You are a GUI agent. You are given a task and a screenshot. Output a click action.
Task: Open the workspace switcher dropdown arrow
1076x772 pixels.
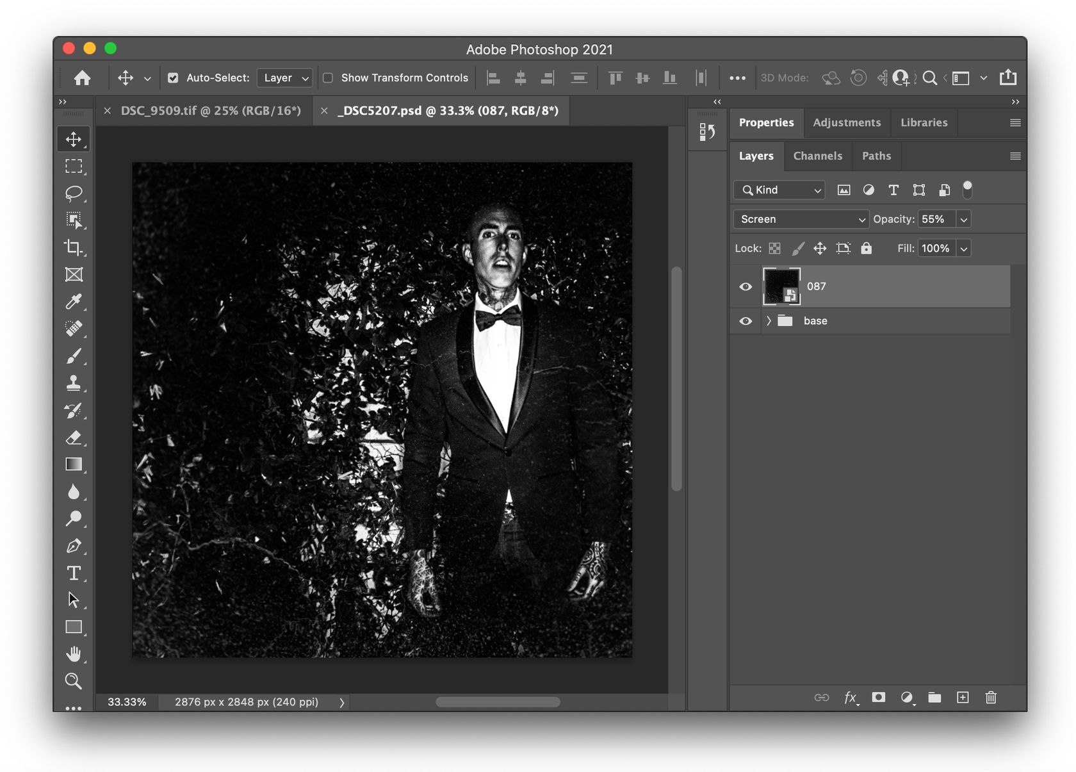(984, 78)
